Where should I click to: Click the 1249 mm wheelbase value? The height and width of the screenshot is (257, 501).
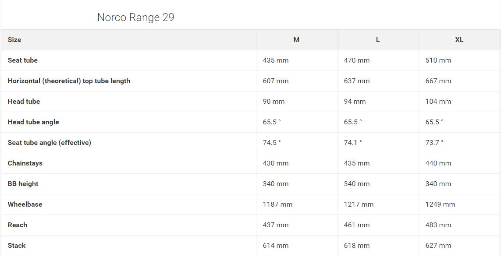(x=440, y=204)
